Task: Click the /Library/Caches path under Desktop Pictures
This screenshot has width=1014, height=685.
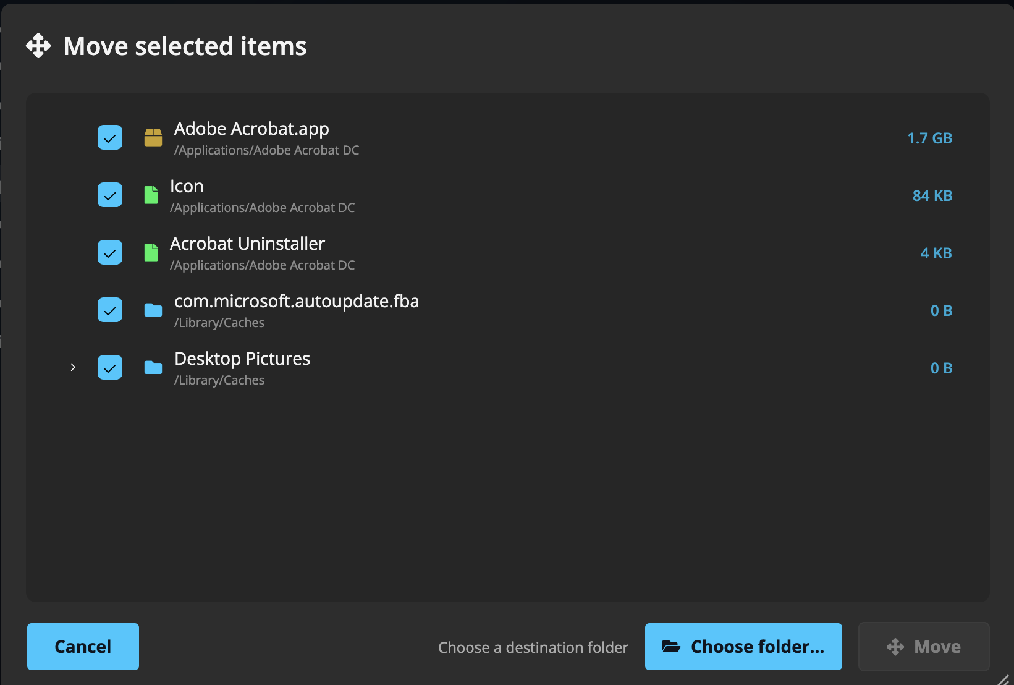Action: click(219, 380)
